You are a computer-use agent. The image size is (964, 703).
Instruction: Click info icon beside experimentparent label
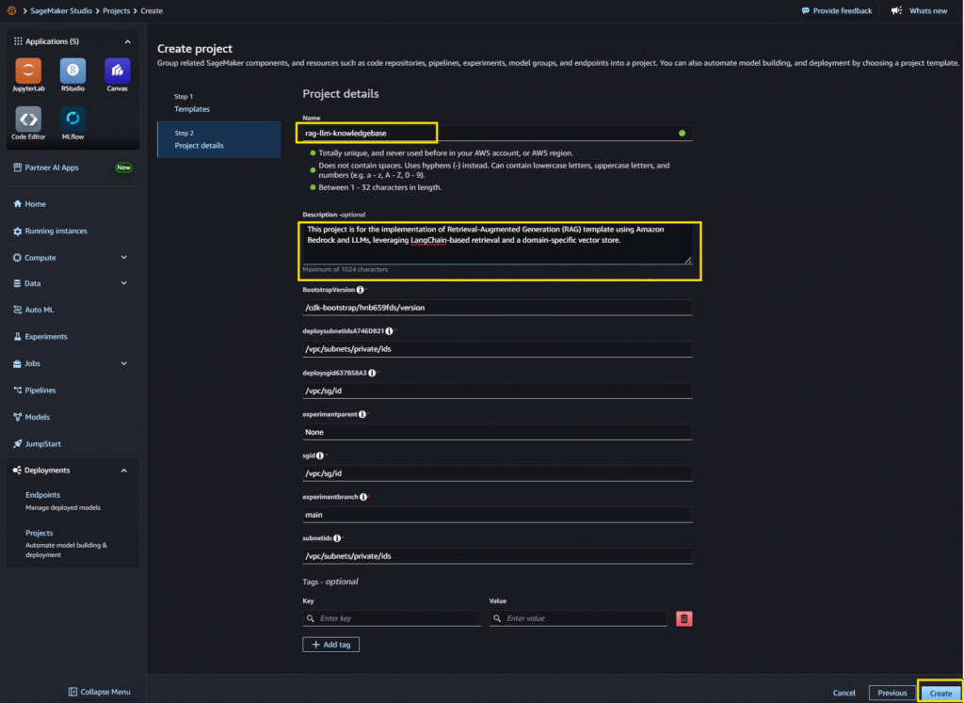(361, 414)
